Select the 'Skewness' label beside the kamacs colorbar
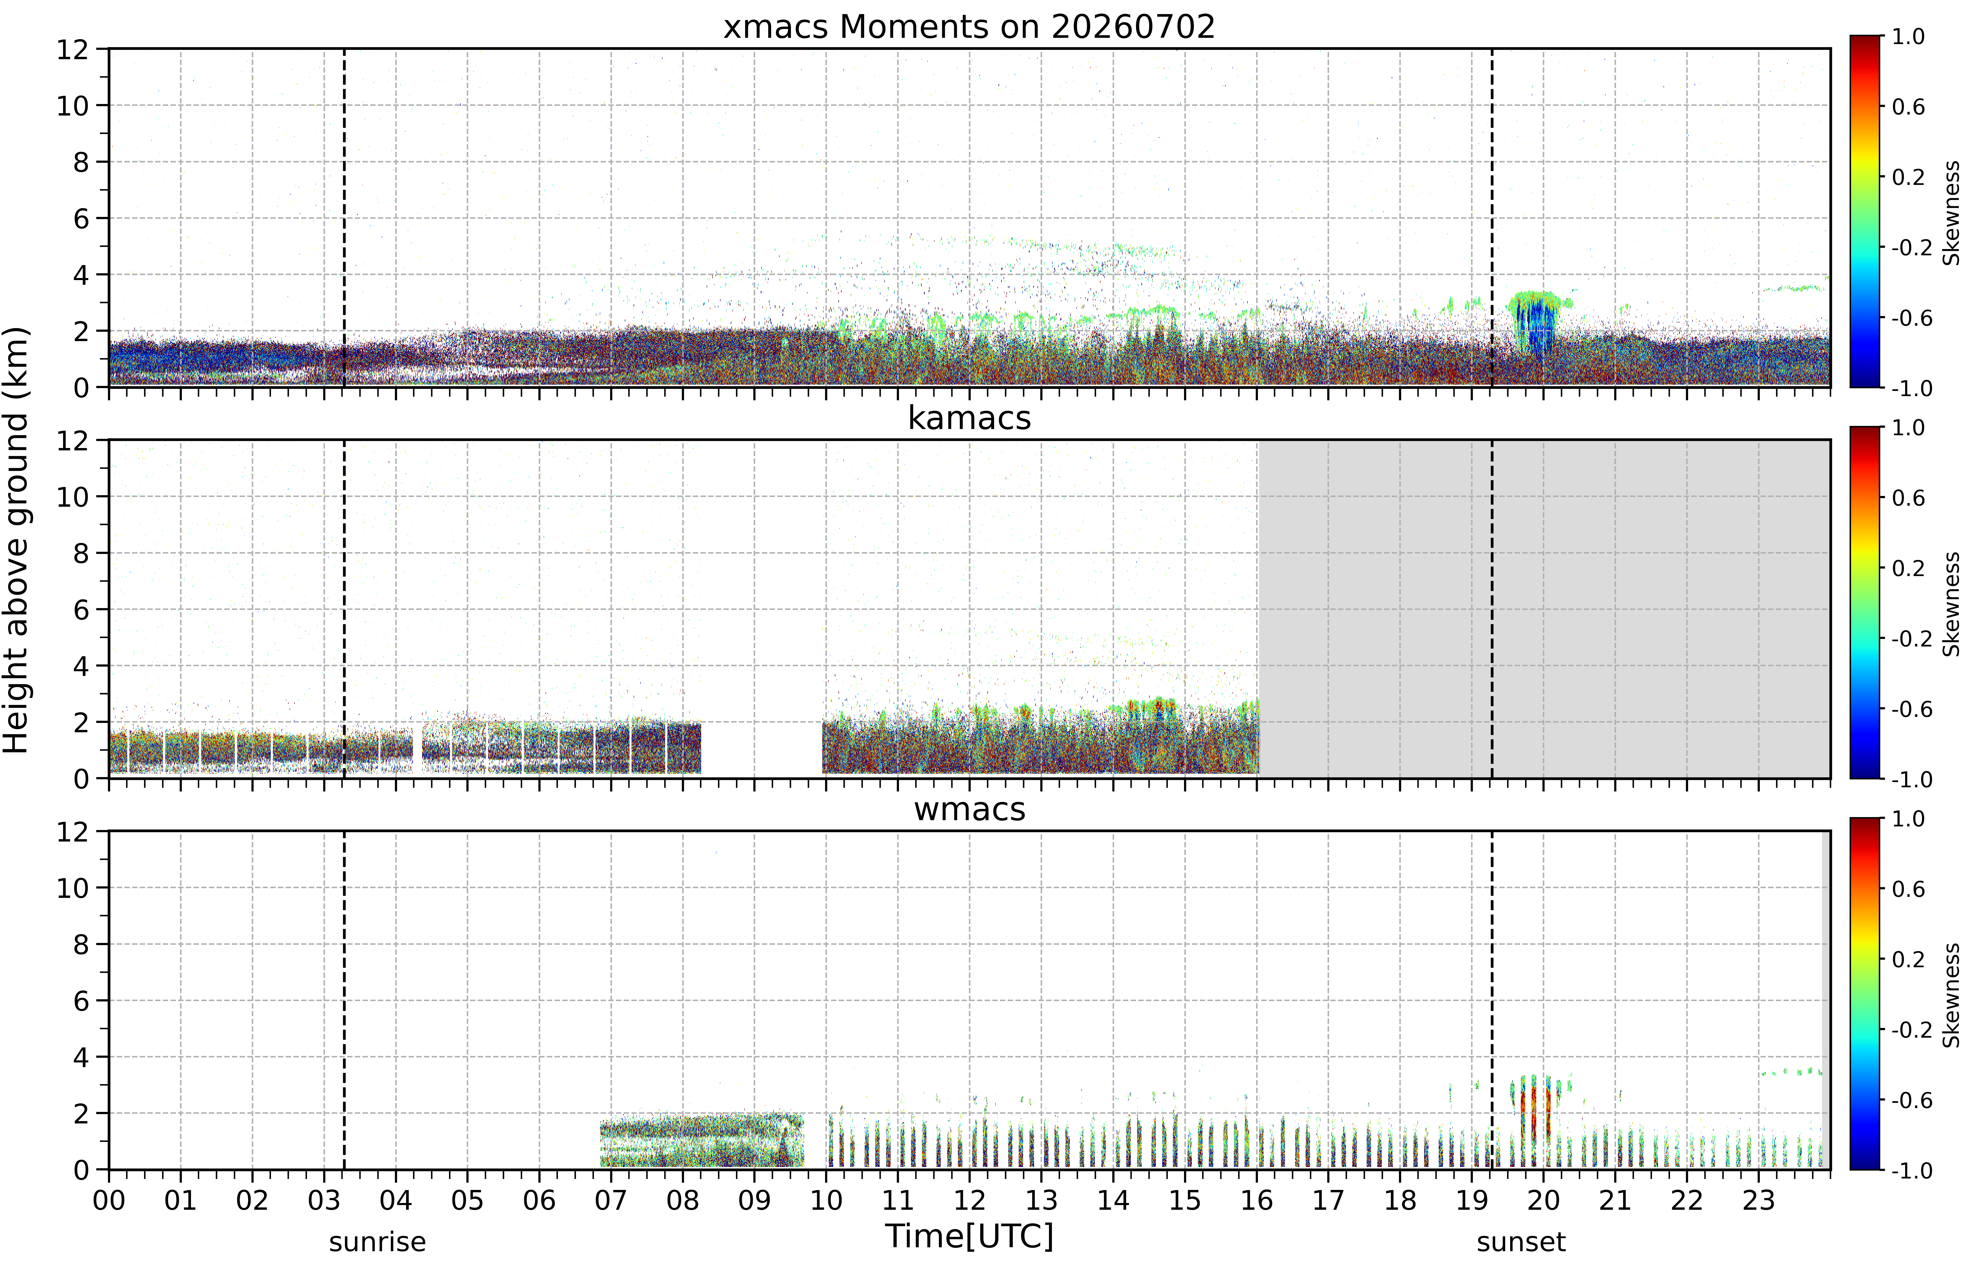Viewport: 1975px width, 1270px height. (1951, 604)
